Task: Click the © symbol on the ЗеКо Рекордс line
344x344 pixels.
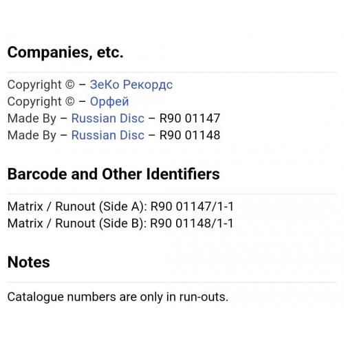Action: [70, 85]
